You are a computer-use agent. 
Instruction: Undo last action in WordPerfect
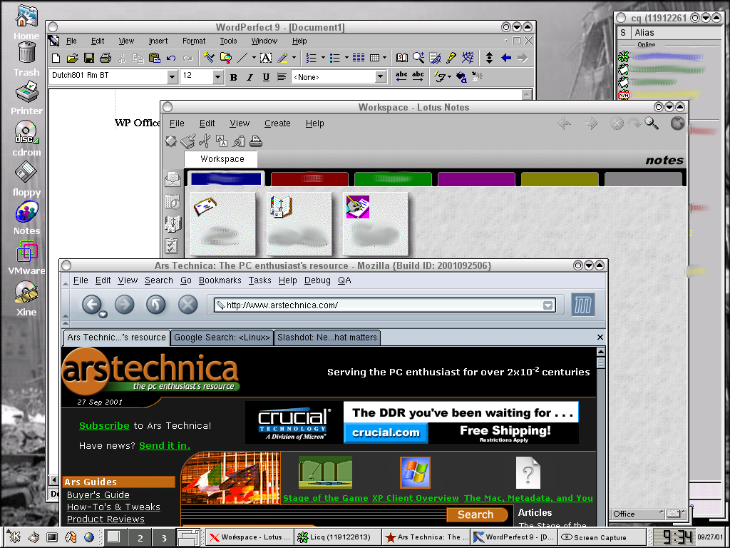point(171,59)
